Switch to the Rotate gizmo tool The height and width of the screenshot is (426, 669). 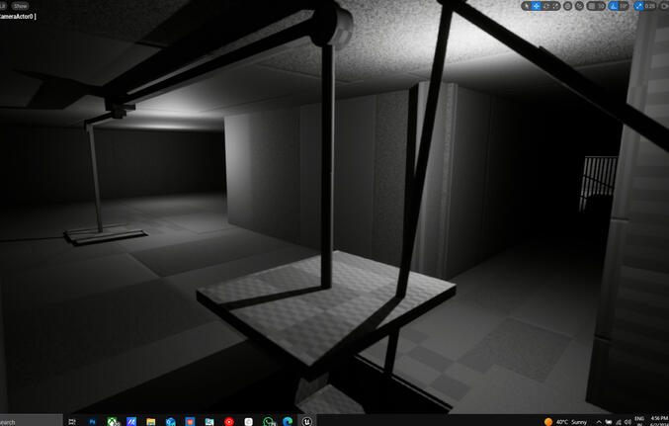(x=546, y=6)
